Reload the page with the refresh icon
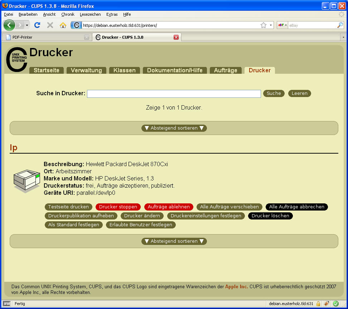The image size is (348, 309). [37, 25]
